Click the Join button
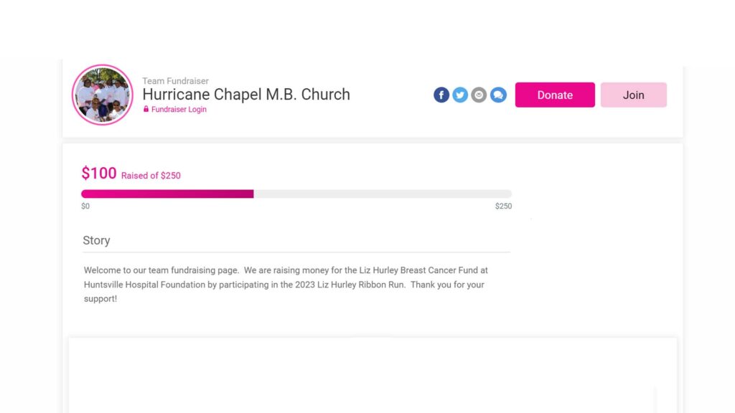 [x=633, y=95]
